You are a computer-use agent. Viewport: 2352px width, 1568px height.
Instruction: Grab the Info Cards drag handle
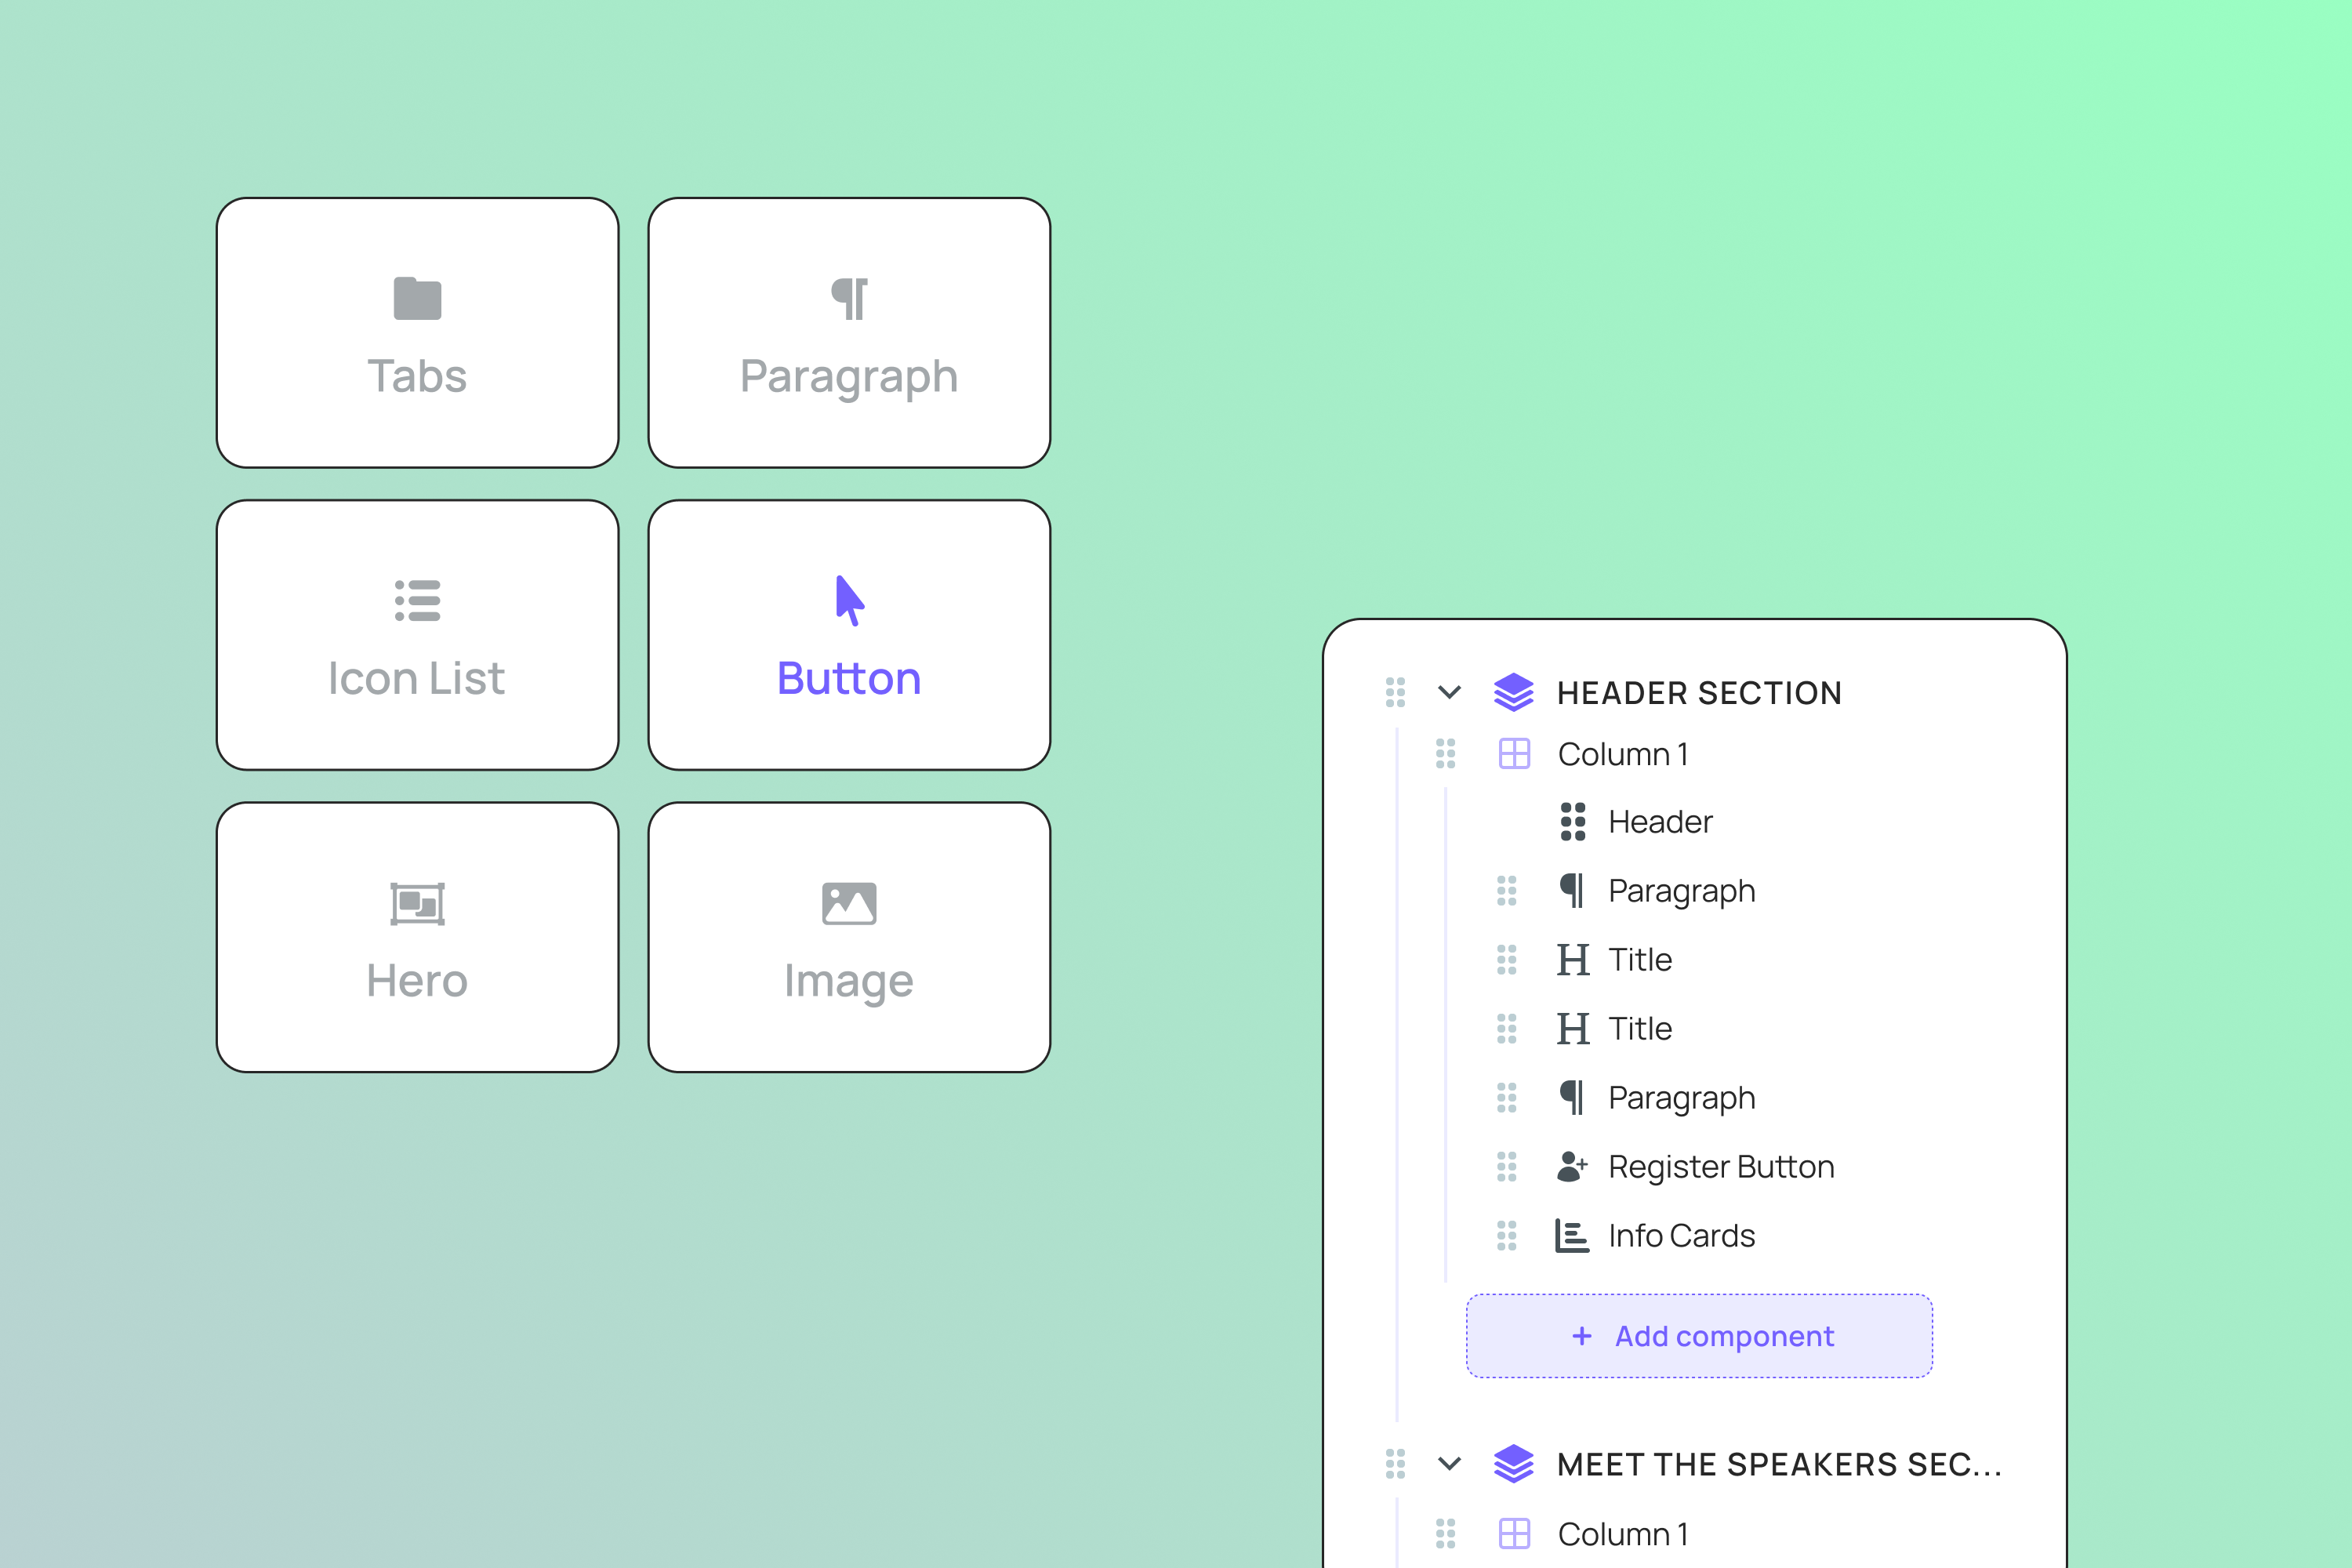tap(1506, 1236)
